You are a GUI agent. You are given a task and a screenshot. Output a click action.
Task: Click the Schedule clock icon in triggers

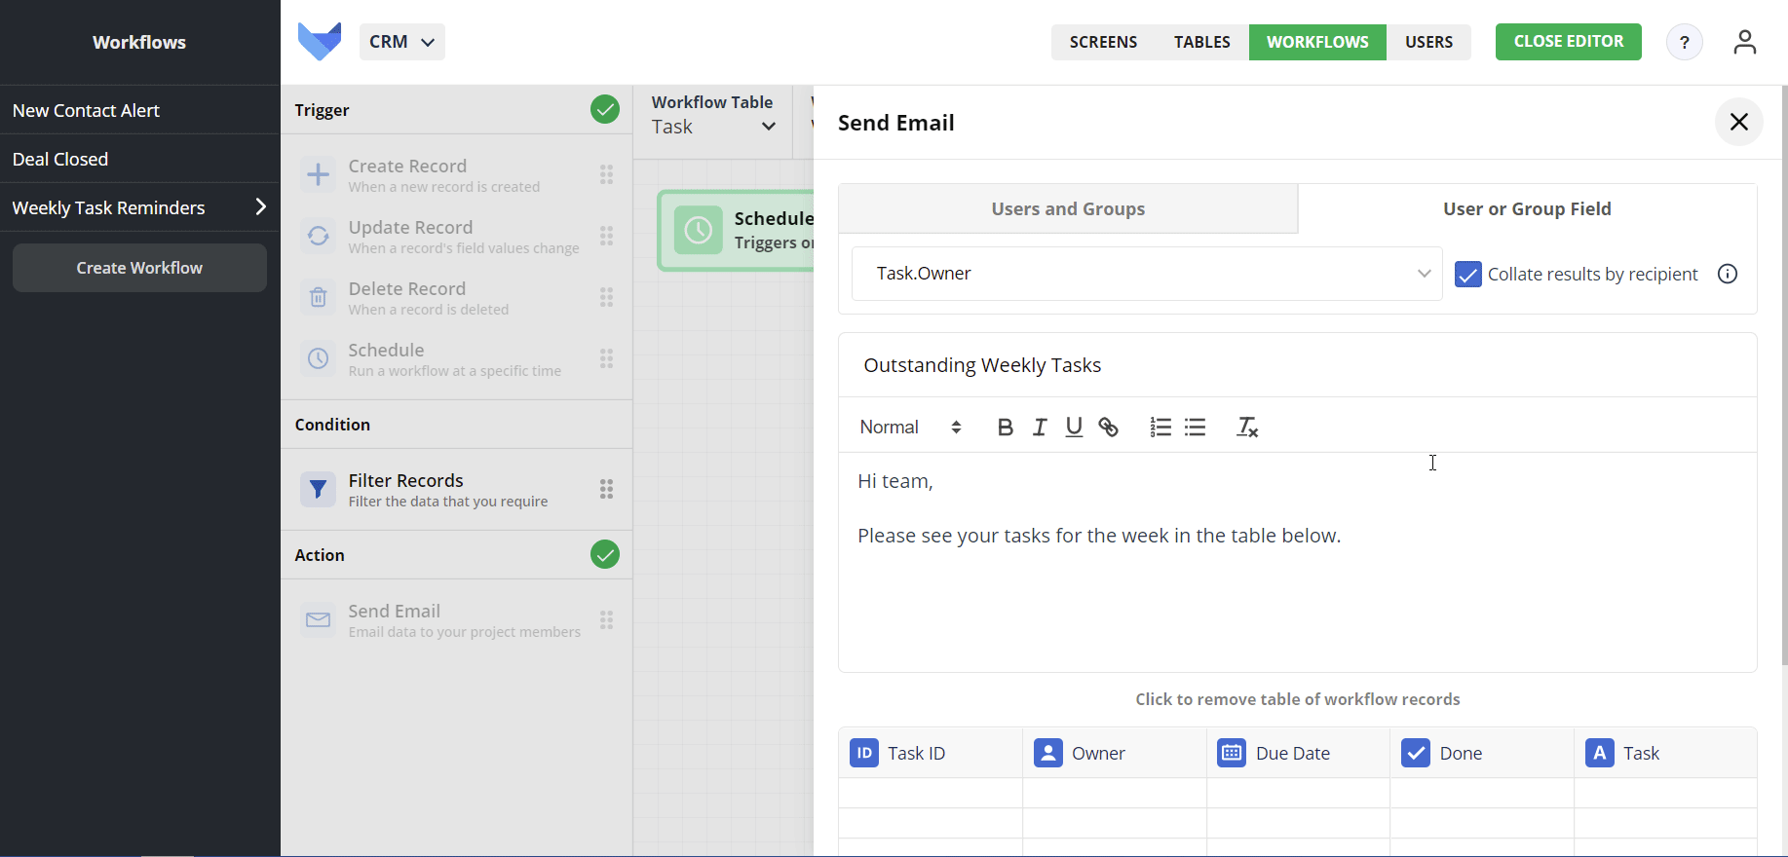[x=318, y=359]
